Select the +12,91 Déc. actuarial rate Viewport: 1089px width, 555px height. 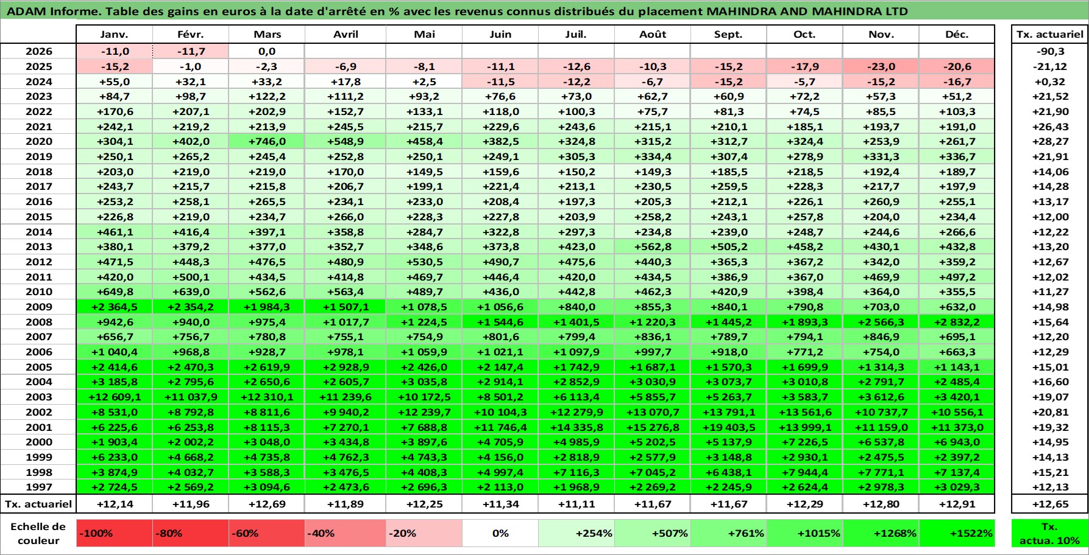957,504
